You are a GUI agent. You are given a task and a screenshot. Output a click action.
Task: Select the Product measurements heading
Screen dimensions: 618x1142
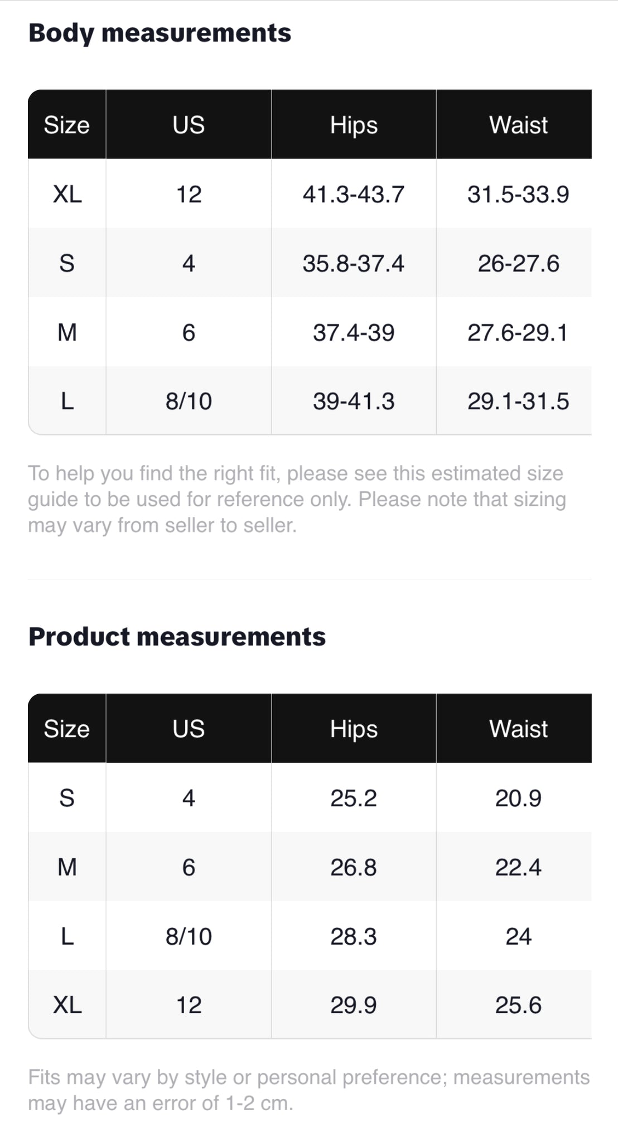pos(177,637)
